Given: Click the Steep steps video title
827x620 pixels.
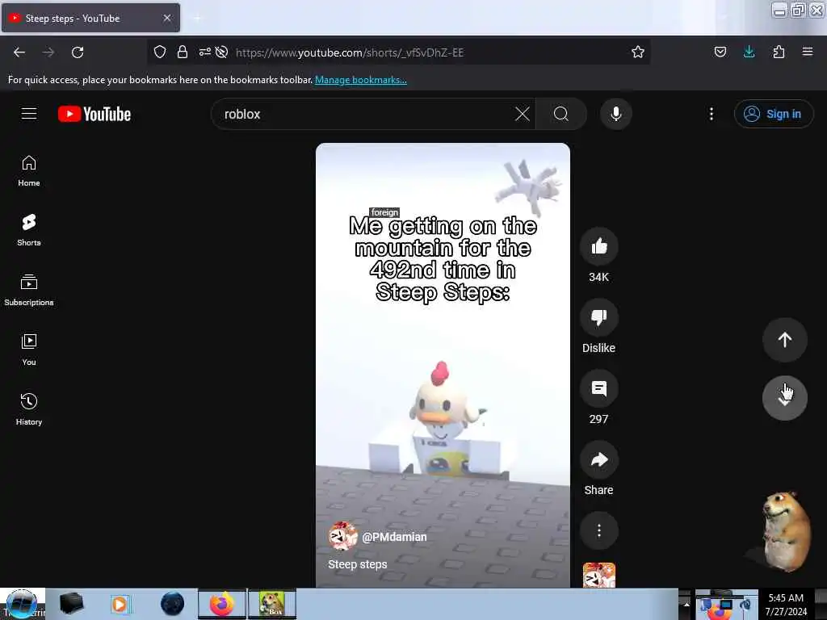Looking at the screenshot, I should pyautogui.click(x=358, y=564).
